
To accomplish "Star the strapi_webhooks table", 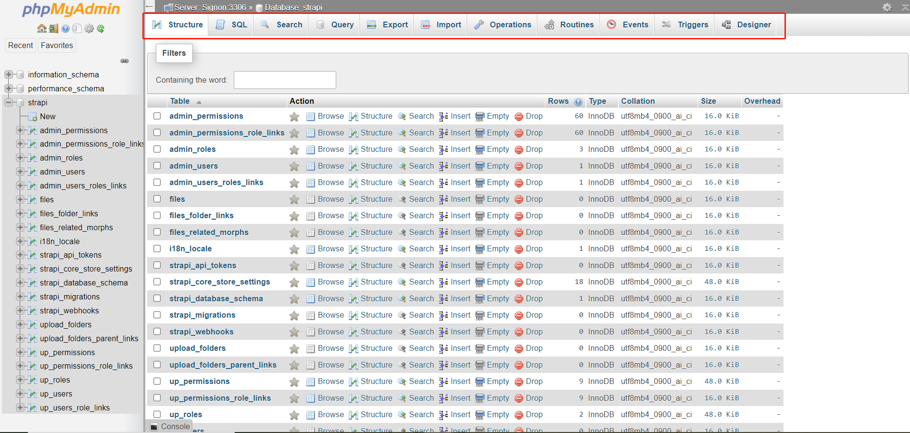I will pos(294,332).
